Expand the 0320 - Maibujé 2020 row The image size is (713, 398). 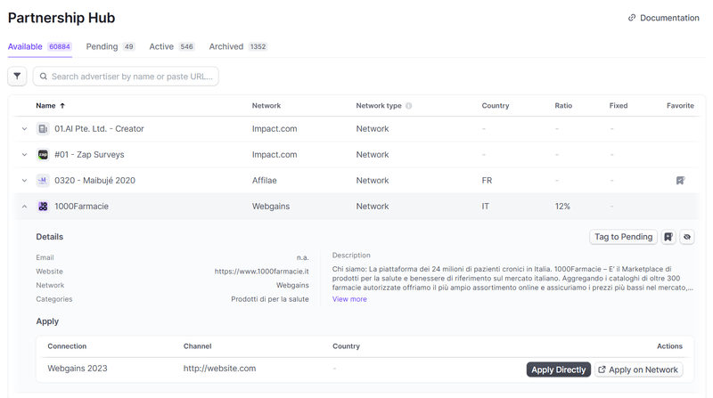pos(25,181)
